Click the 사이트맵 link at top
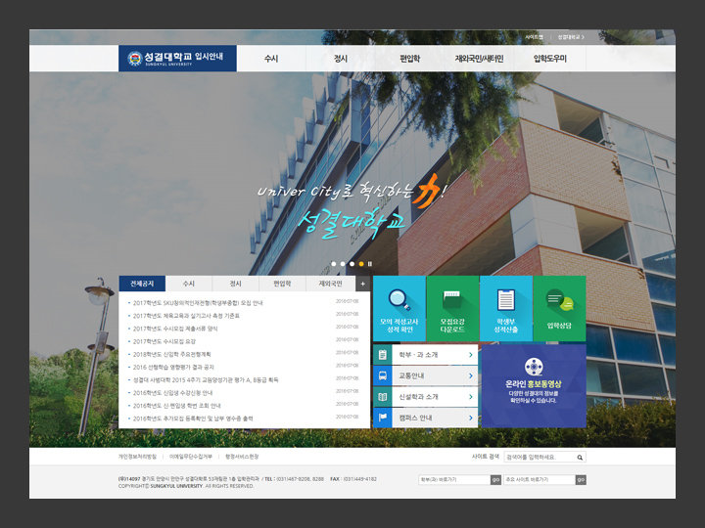The height and width of the screenshot is (528, 705). tap(535, 37)
